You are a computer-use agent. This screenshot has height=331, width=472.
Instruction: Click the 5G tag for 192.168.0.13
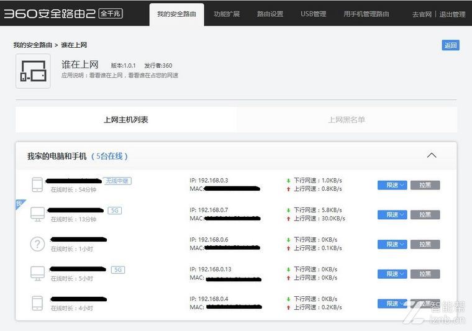tap(118, 270)
